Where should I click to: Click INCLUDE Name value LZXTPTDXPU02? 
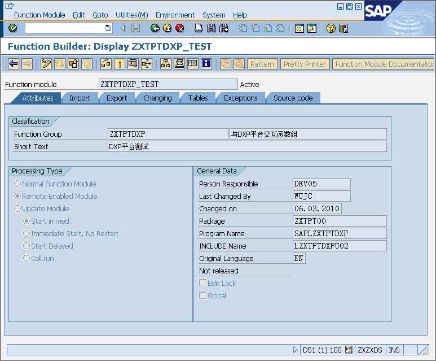pyautogui.click(x=340, y=246)
